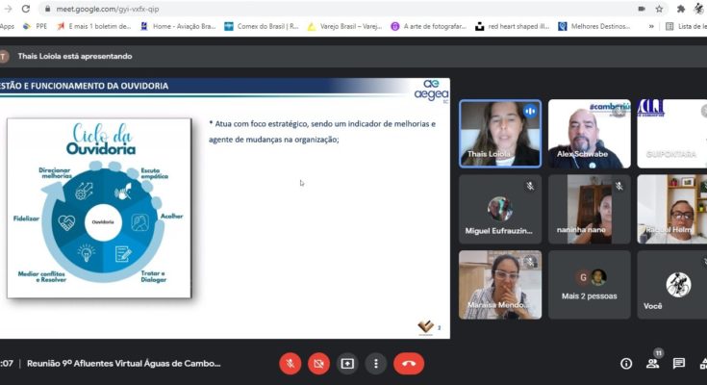Click Miguel Eufrauzino's participant tile
707x385 pixels.
499,209
